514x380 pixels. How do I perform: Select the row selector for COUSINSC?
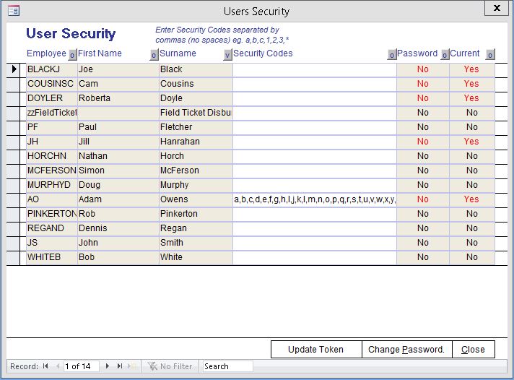point(14,84)
